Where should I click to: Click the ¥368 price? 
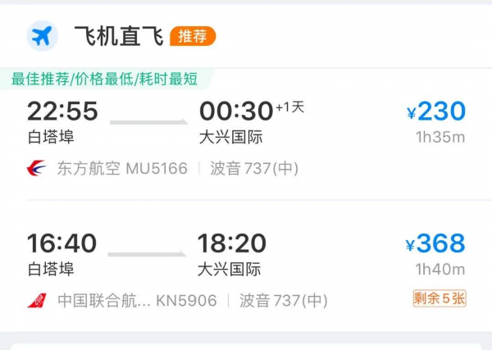435,243
